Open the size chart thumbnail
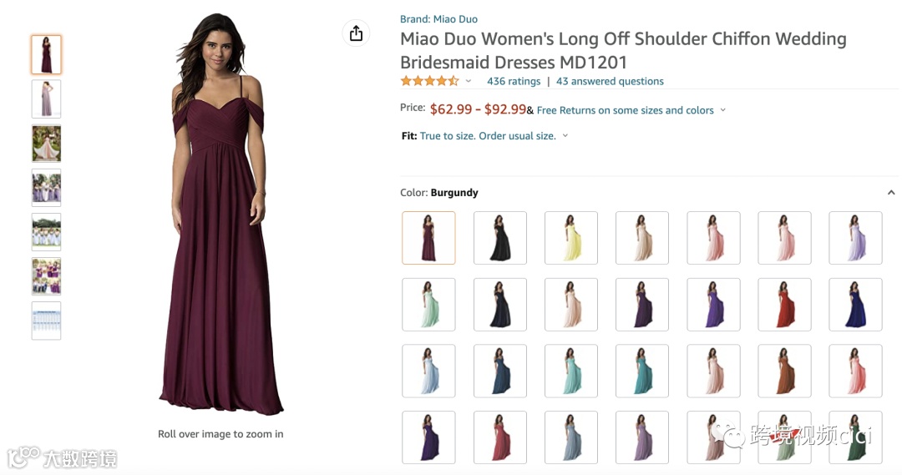The height and width of the screenshot is (475, 902). tap(46, 321)
